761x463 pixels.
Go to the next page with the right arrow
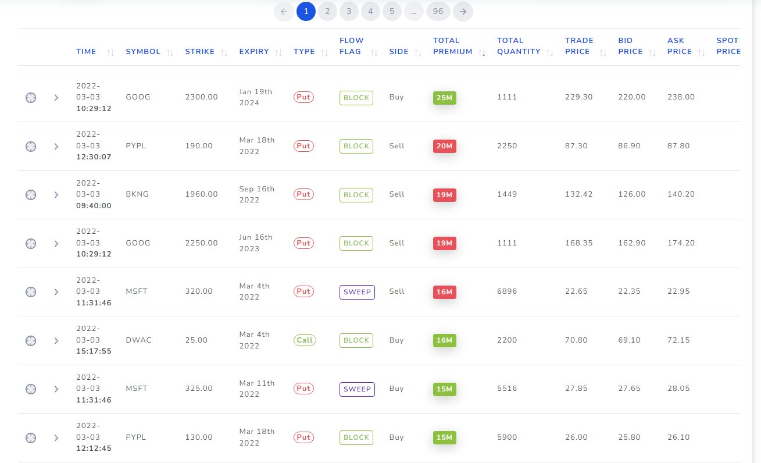pyautogui.click(x=463, y=11)
